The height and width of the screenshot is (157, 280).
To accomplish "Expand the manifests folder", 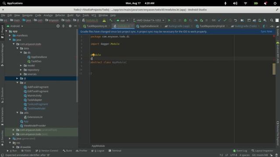I will (x=10, y=35).
